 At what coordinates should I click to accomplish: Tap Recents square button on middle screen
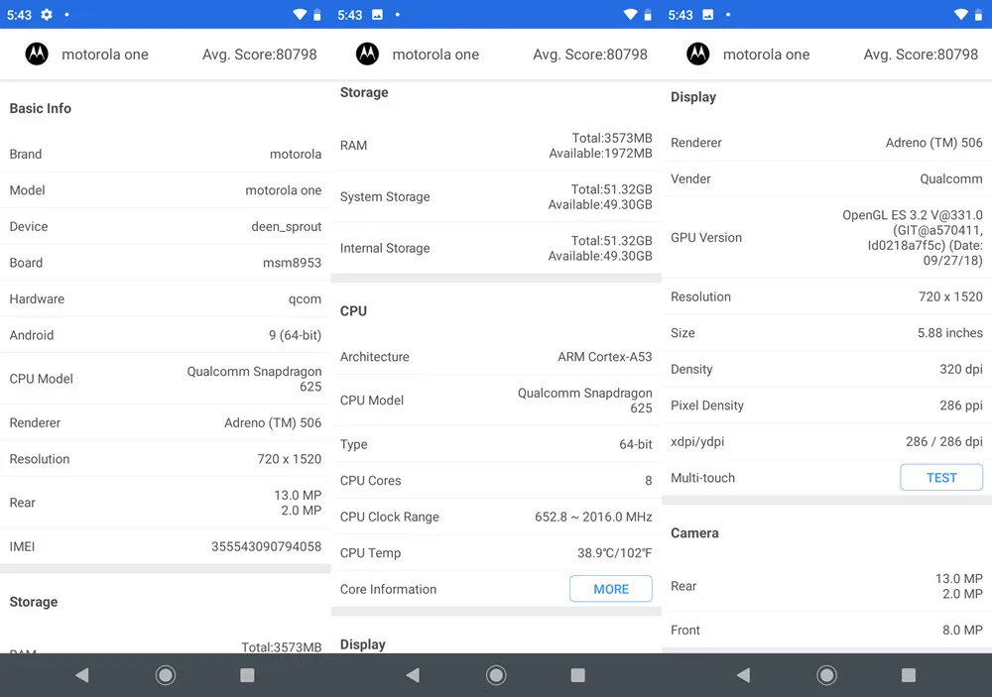(577, 675)
